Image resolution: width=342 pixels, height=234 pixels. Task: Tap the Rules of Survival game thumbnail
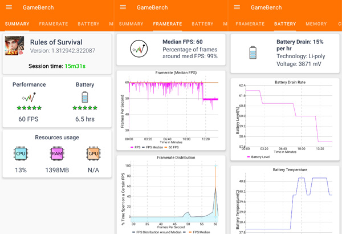coord(15,47)
